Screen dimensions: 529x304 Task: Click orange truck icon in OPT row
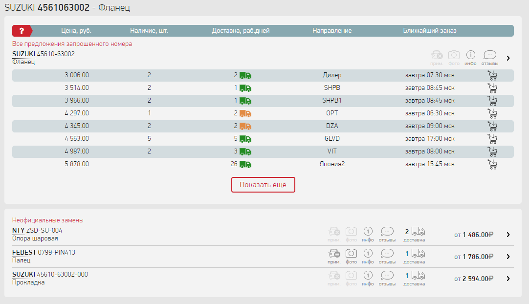(x=245, y=114)
